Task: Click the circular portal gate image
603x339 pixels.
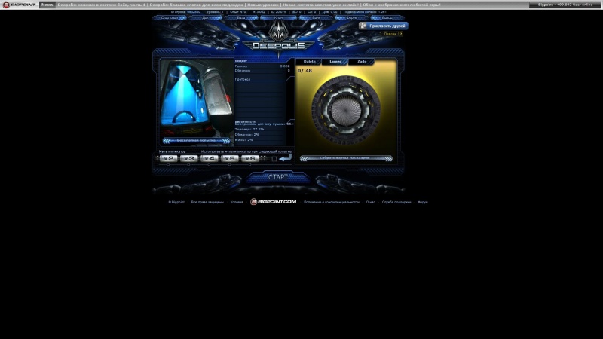Action: (346, 110)
